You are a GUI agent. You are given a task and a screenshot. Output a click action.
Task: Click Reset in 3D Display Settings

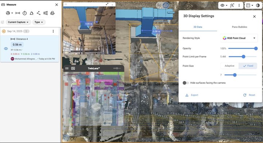pos(249,95)
